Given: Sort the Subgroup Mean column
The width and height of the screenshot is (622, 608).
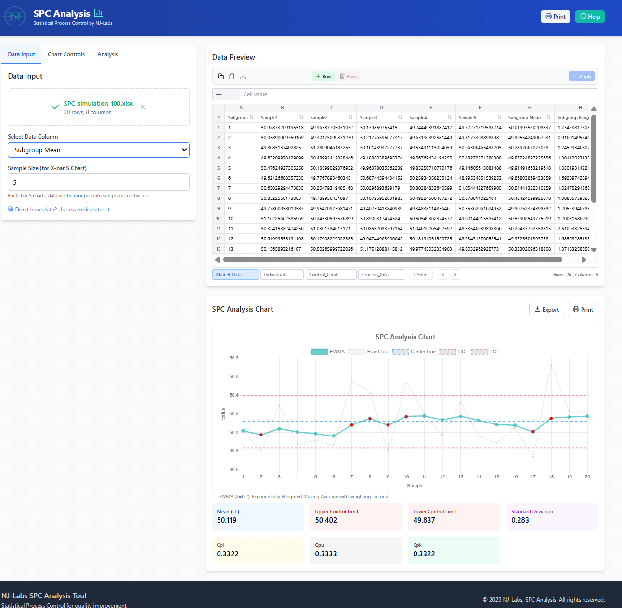Looking at the screenshot, I should click(548, 118).
